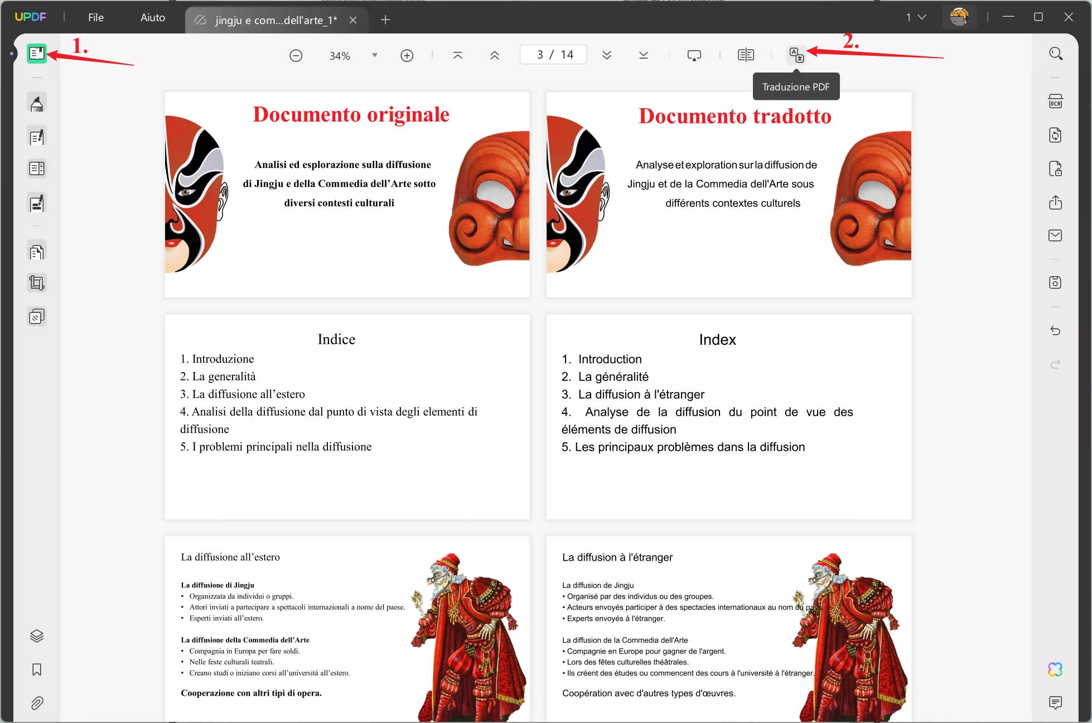Expand the zoom percentage dropdown

[x=375, y=55]
